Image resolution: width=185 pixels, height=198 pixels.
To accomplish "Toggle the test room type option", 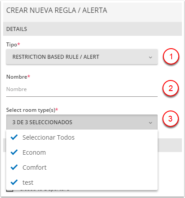I will [x=82, y=183].
